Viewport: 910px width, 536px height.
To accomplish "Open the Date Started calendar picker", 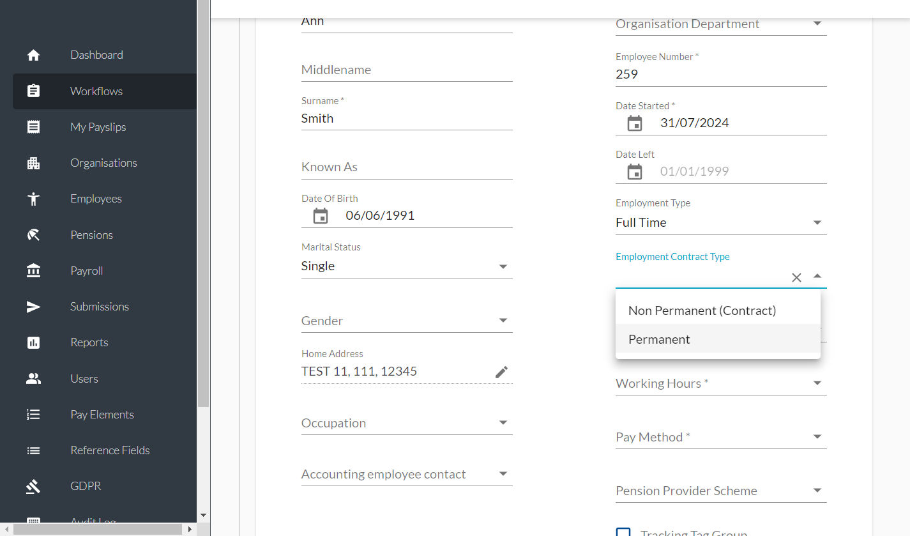I will point(635,123).
